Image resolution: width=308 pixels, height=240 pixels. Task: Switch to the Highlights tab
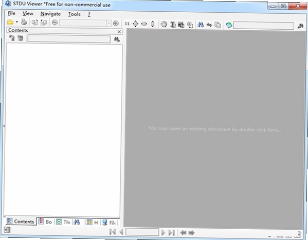(93, 222)
